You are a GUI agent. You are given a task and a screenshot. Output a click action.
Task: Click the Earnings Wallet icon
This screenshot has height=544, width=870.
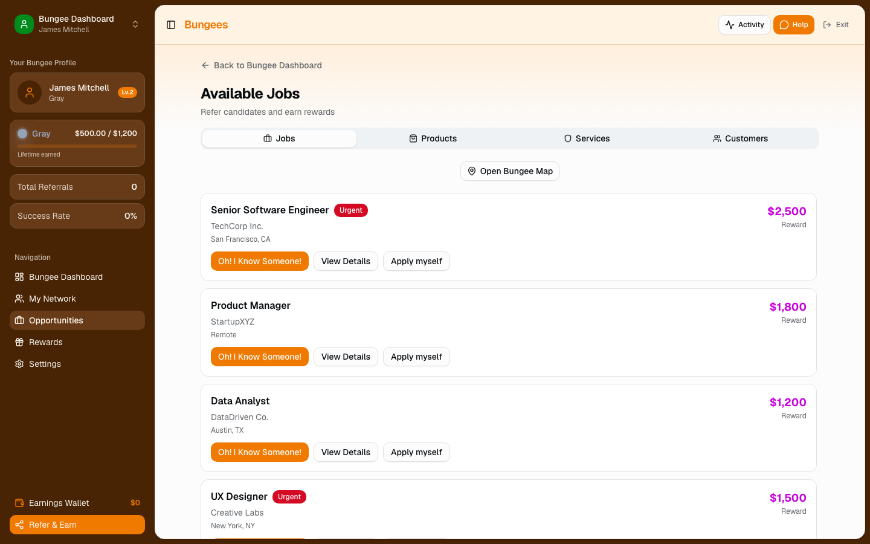click(19, 503)
